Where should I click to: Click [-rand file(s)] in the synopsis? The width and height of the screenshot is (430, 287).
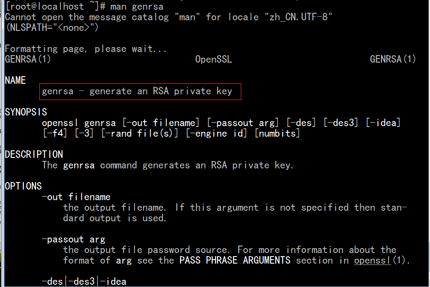pos(140,134)
